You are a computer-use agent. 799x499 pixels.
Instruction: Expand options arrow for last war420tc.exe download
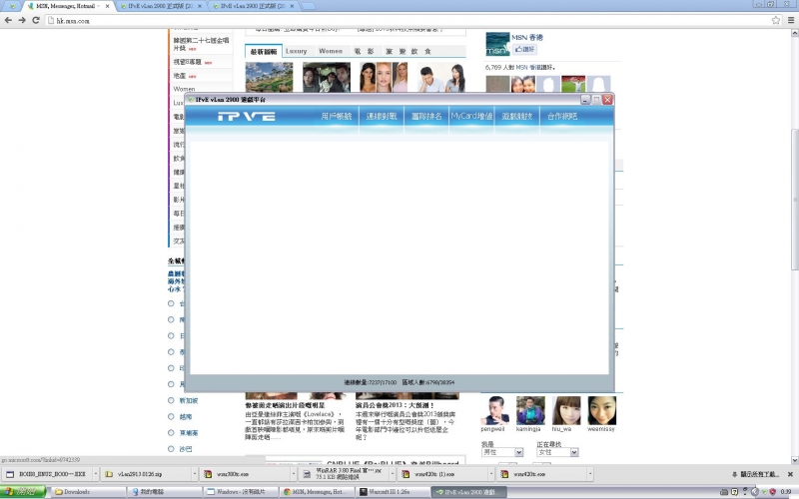tap(590, 474)
